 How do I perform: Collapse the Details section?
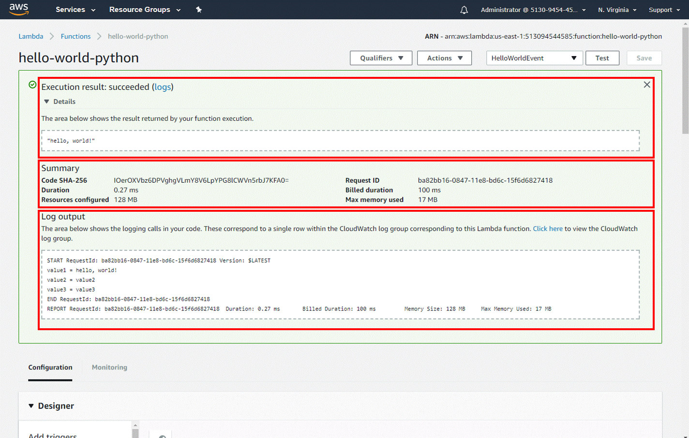click(x=60, y=102)
